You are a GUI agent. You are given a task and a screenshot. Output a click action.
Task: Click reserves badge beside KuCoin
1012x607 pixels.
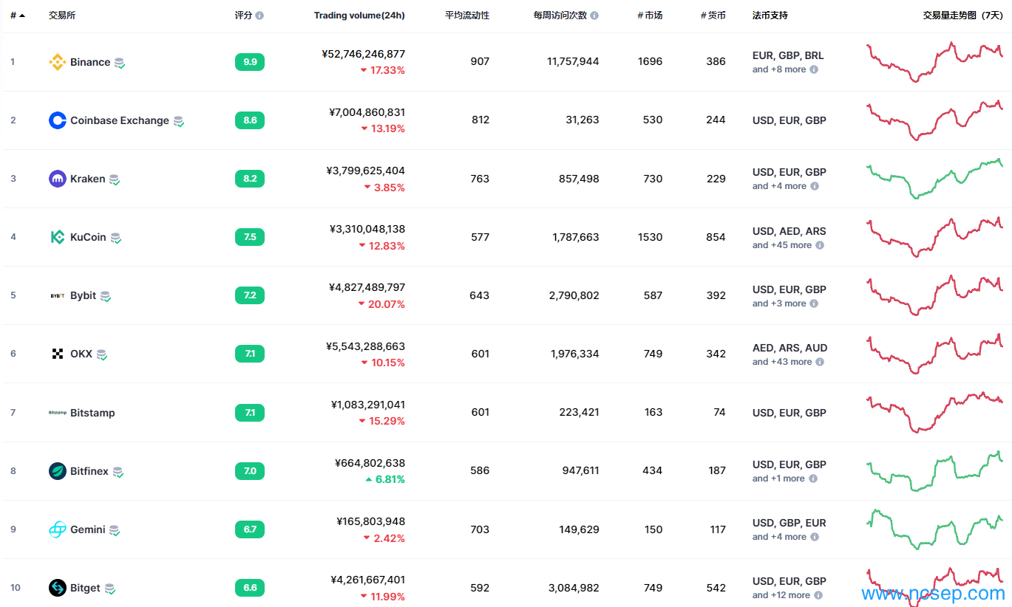pos(116,239)
